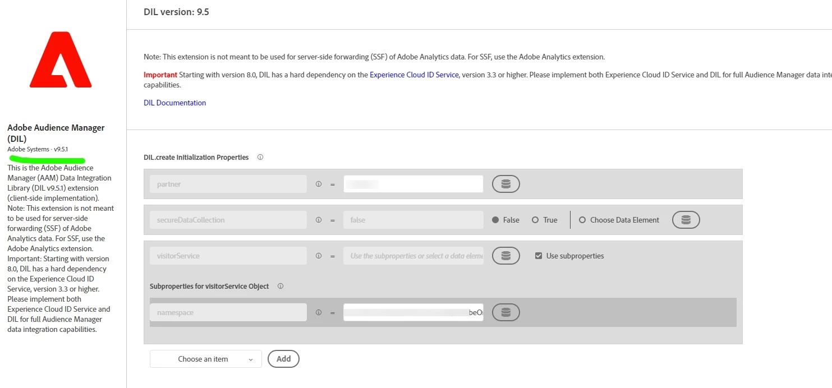Show info for Subproperties for visitorService Object
832x388 pixels.
[x=281, y=286]
